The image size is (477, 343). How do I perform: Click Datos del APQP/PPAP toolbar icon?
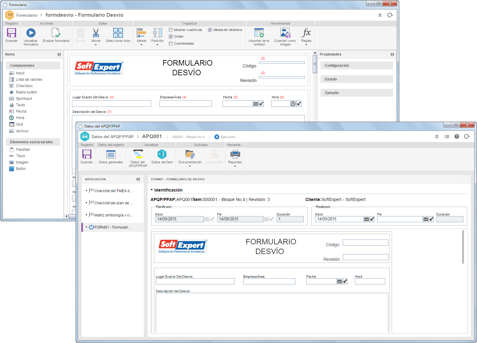coord(138,154)
